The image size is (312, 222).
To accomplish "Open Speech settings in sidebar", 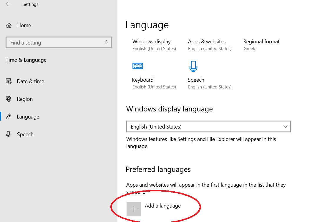I will click(25, 134).
